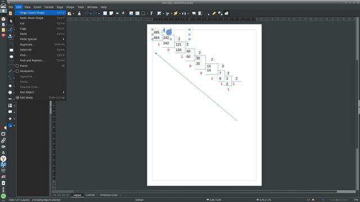Image resolution: width=360 pixels, height=202 pixels.
Task: Click the blue circle shape on canvas
Action: click(x=169, y=33)
